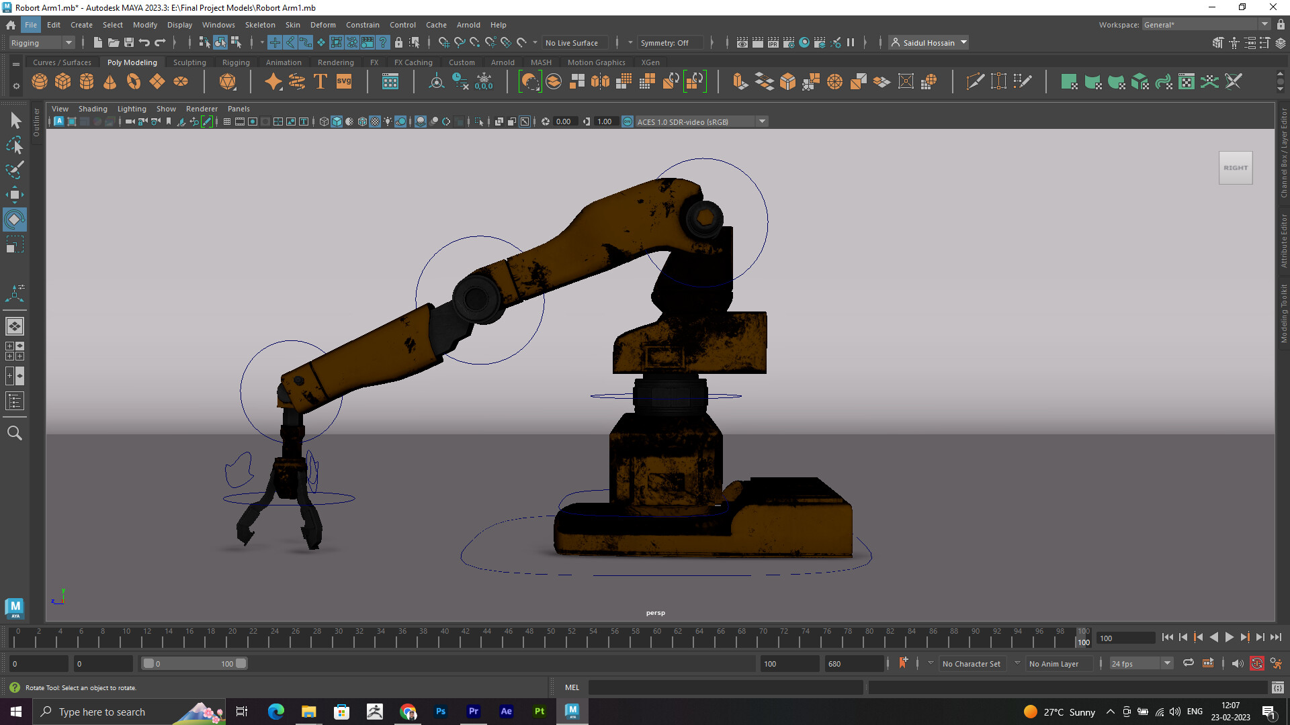This screenshot has height=725, width=1290.
Task: Click the Save Scene icon
Action: pyautogui.click(x=129, y=42)
